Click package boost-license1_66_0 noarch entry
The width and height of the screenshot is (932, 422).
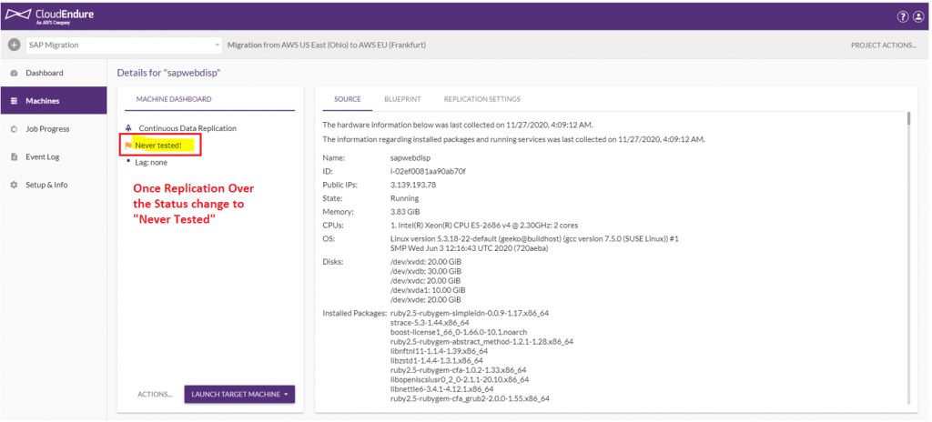[459, 332]
